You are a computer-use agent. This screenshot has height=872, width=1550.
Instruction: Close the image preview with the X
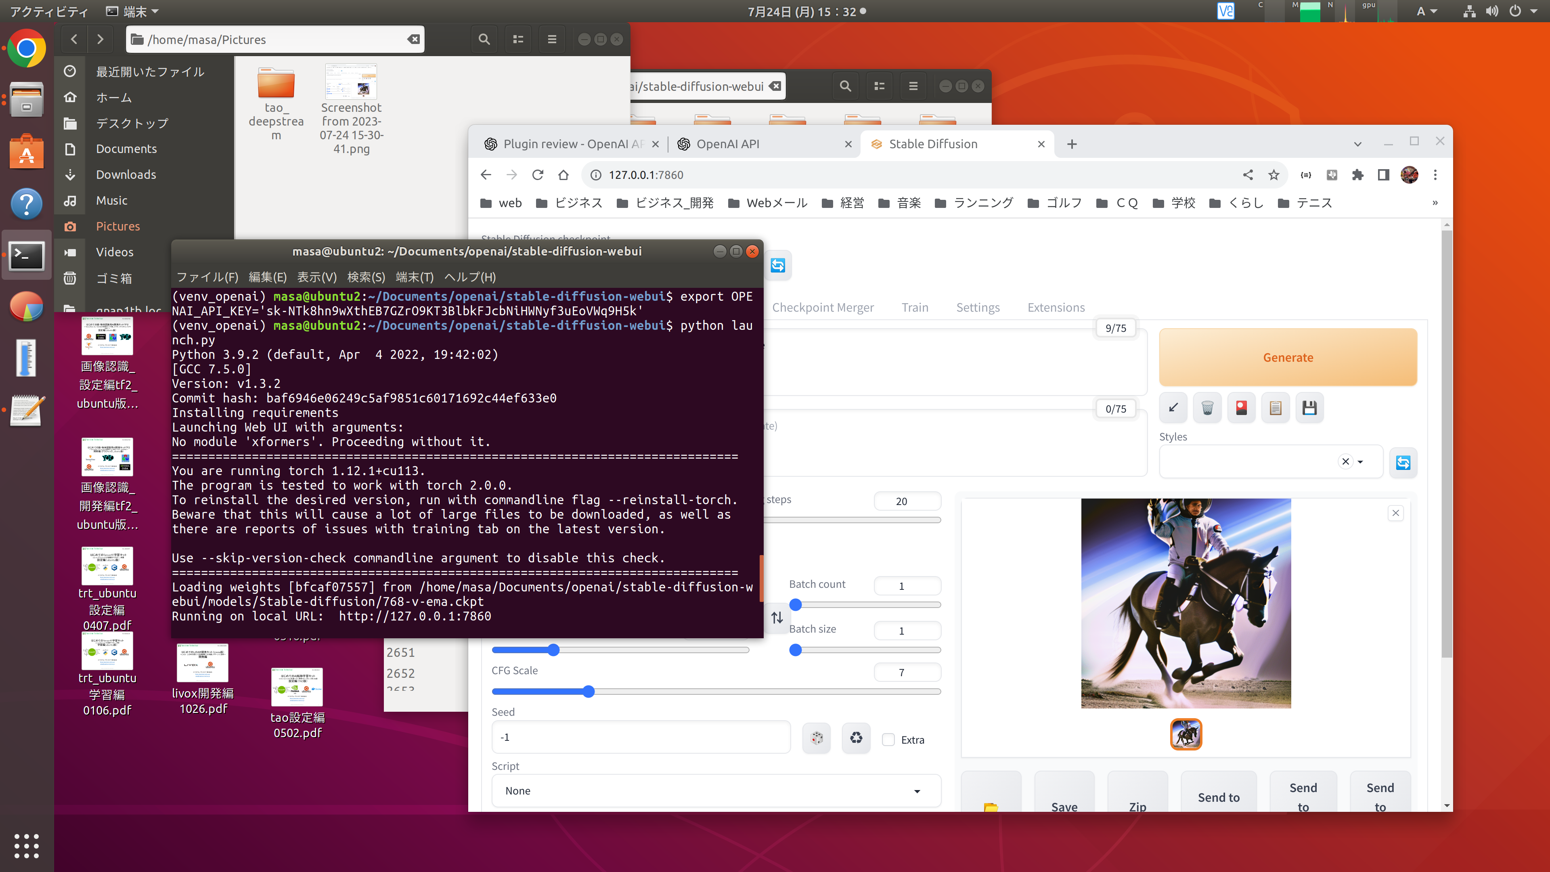1395,513
